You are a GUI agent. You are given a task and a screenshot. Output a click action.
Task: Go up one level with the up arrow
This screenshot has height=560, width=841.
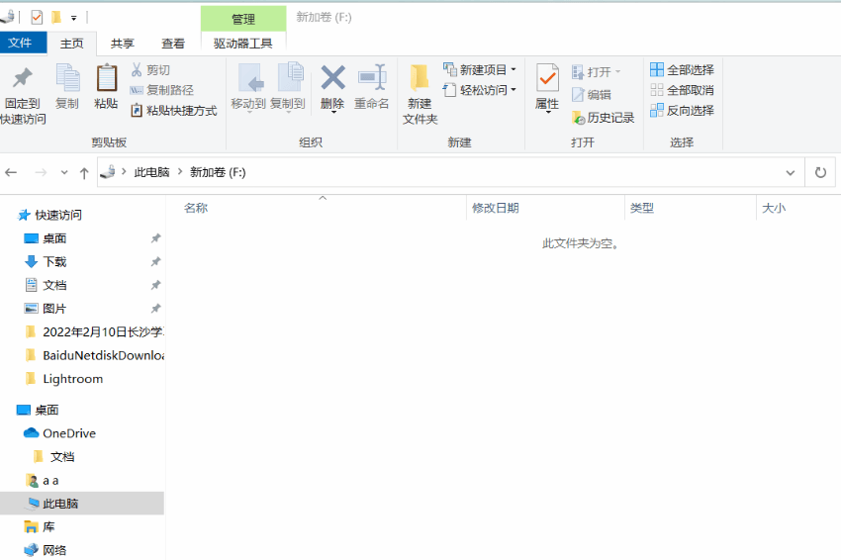(x=84, y=173)
